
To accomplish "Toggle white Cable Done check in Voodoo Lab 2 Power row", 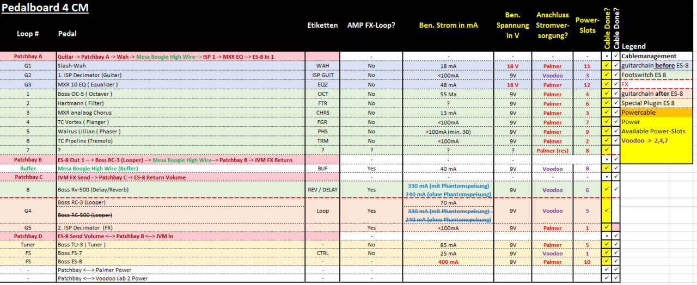I will coord(615,278).
